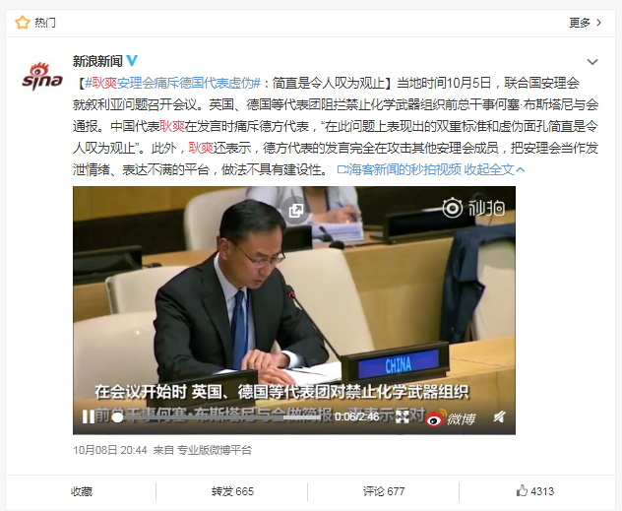Open the 评论 677 comments tab
The width and height of the screenshot is (622, 511).
(x=384, y=491)
